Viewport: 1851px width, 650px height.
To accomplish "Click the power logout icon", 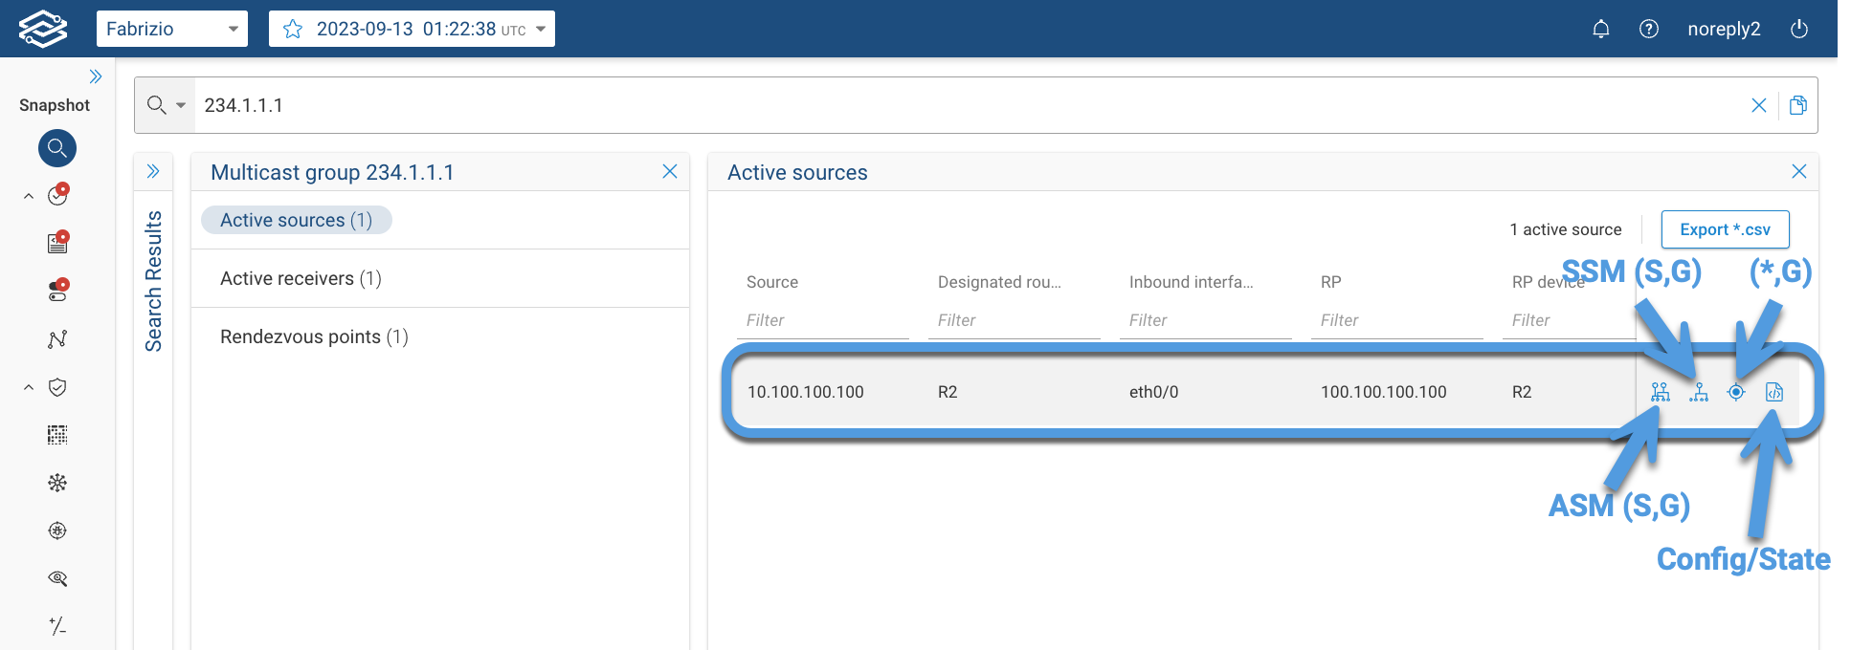I will click(x=1799, y=29).
